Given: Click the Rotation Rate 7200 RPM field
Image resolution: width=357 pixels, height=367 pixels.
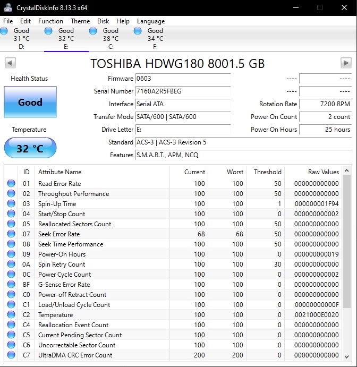Looking at the screenshot, I should coord(326,104).
